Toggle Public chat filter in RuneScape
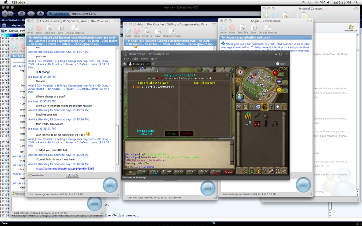The image size is (362, 226). [155, 172]
